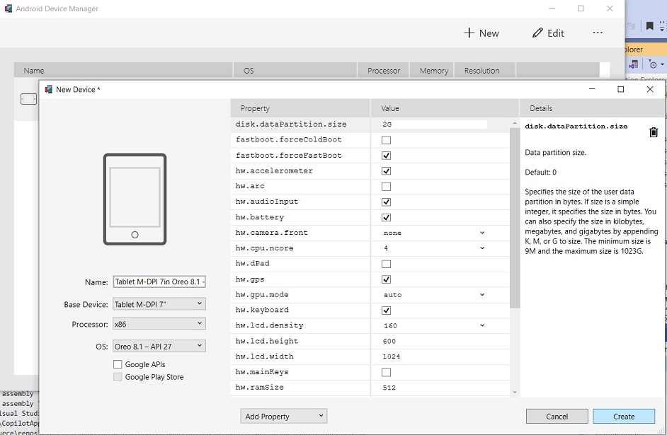Click scrollbar down arrow in property list
This screenshot has width=667, height=435.
point(515,392)
